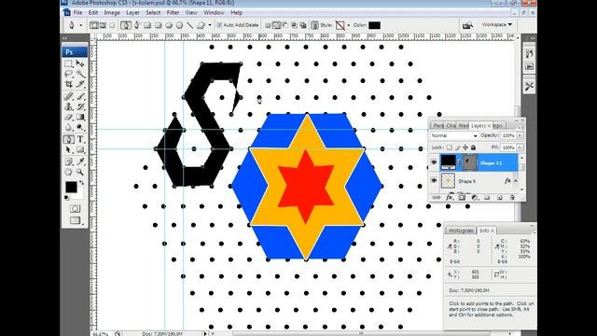Image resolution: width=597 pixels, height=336 pixels.
Task: Select the Crop tool
Action: (69, 84)
